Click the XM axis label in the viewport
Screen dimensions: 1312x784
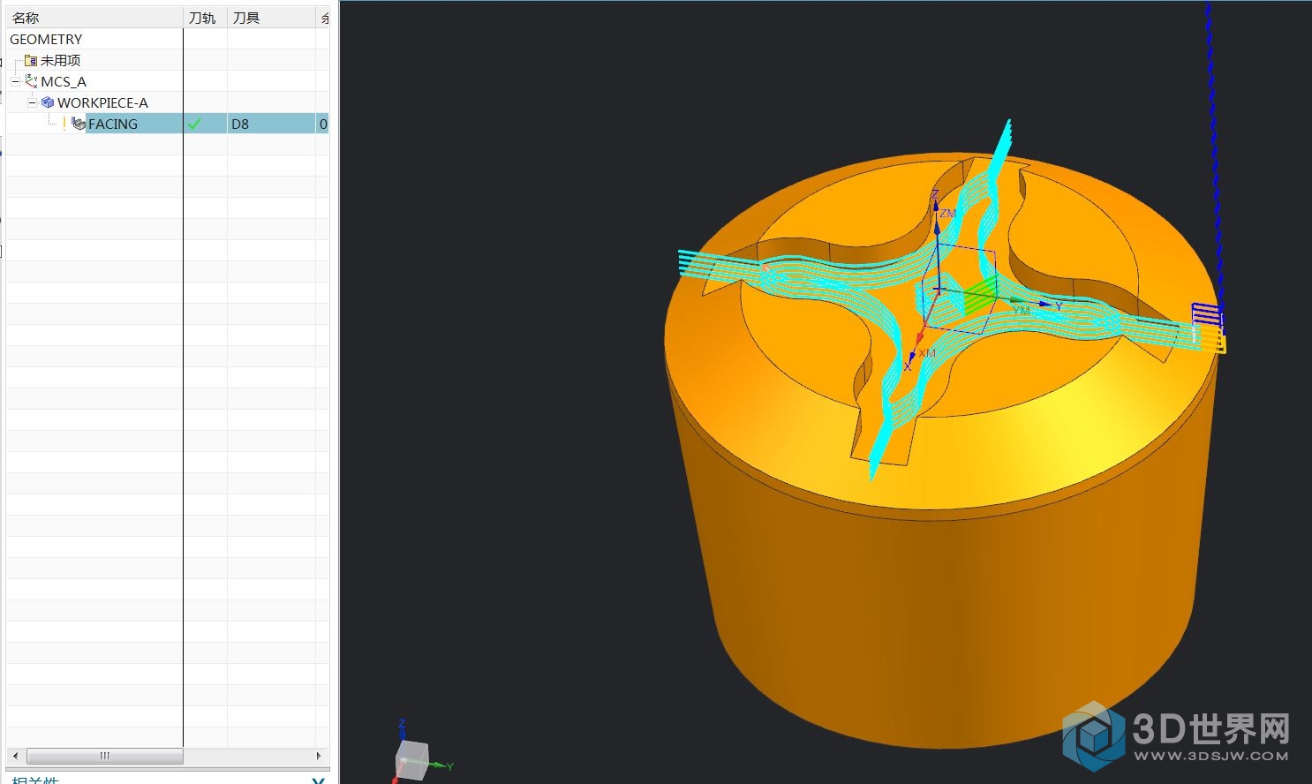pyautogui.click(x=926, y=353)
